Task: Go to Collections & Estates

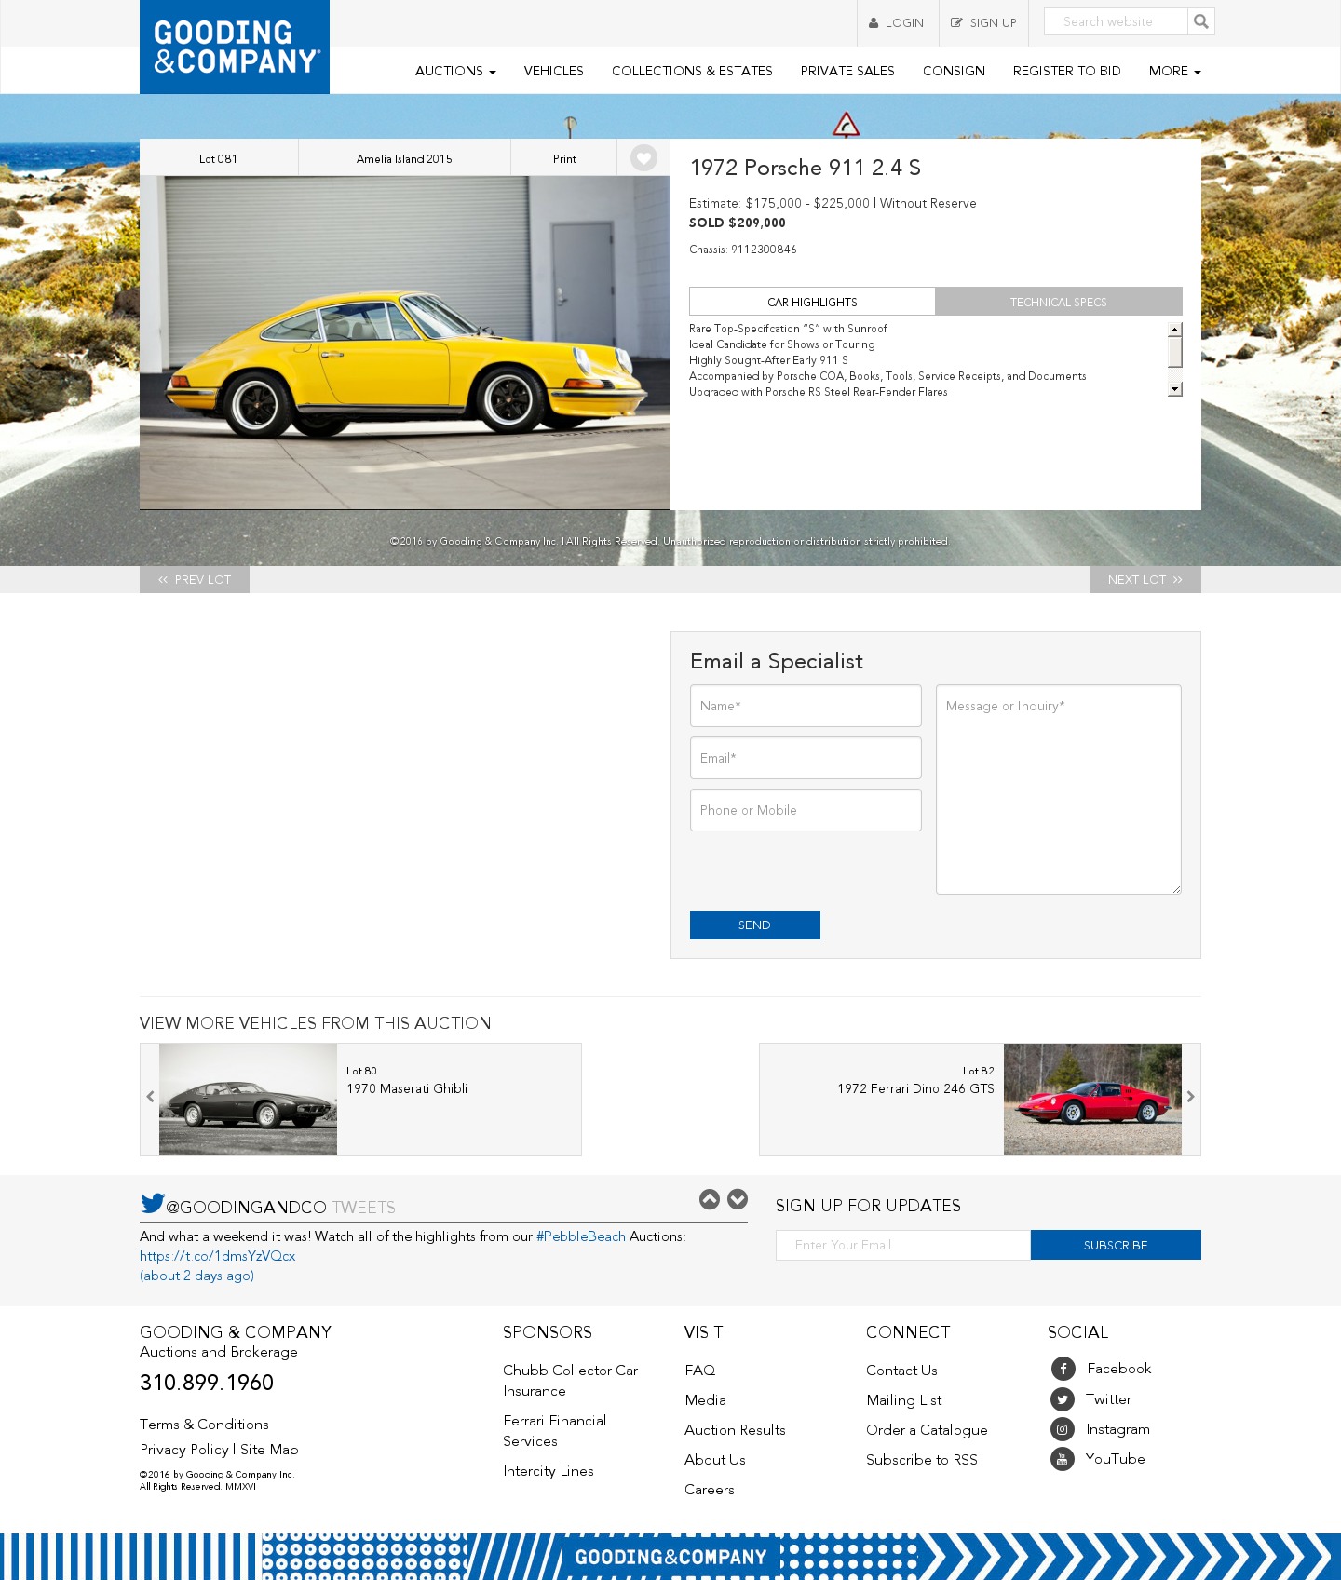Action: (692, 71)
